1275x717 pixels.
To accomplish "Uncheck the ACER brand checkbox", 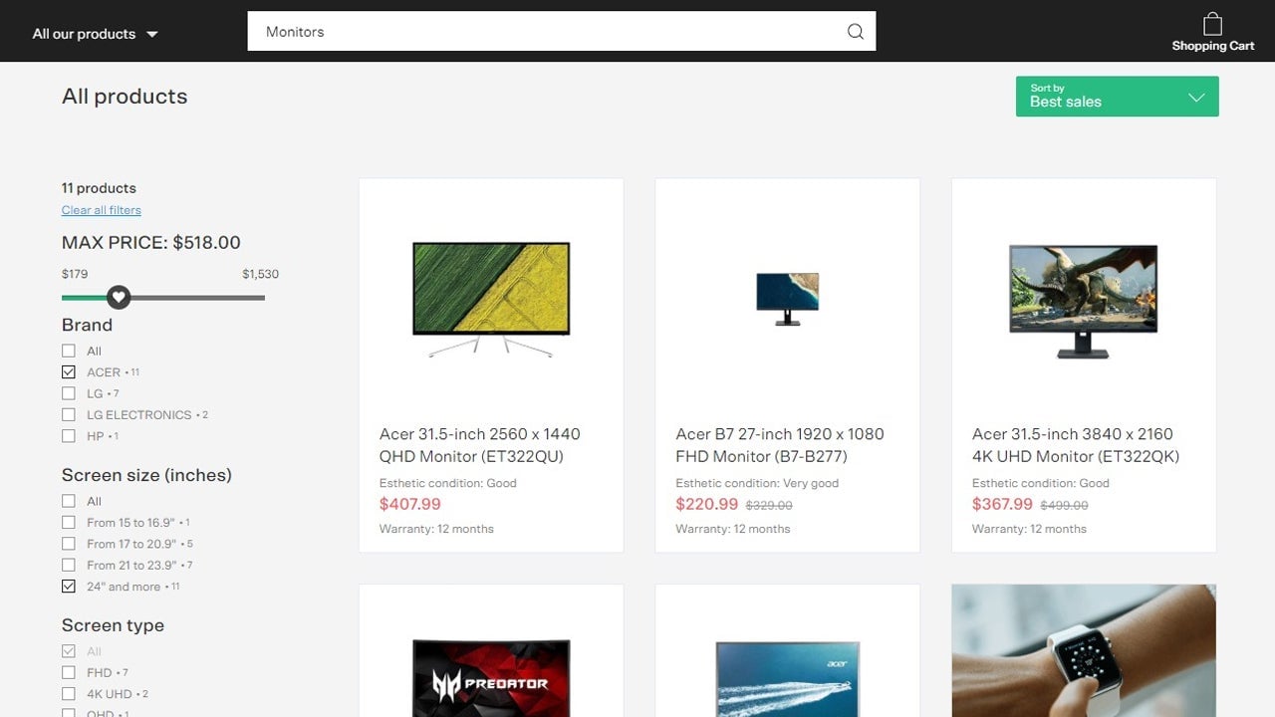I will tap(69, 371).
